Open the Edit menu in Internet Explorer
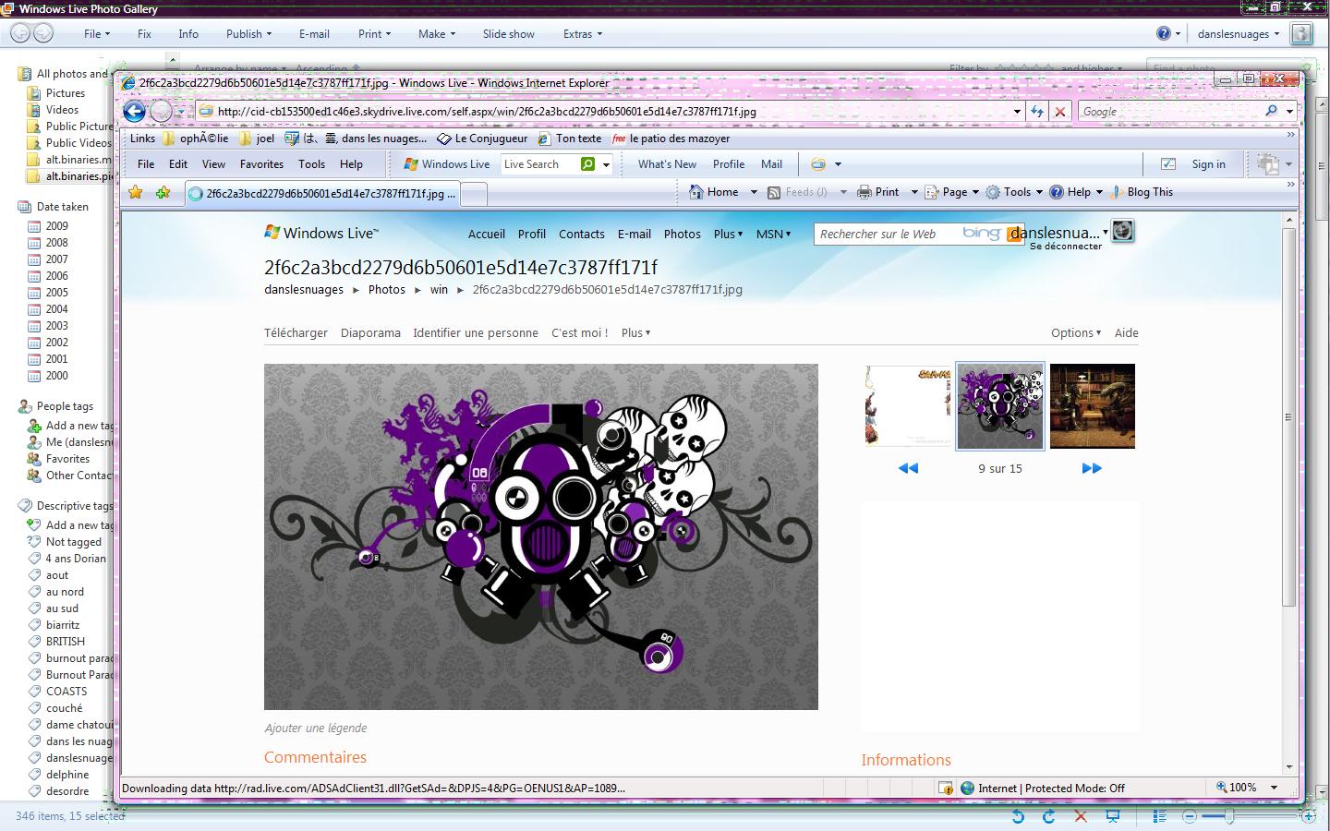1330x831 pixels. tap(178, 164)
